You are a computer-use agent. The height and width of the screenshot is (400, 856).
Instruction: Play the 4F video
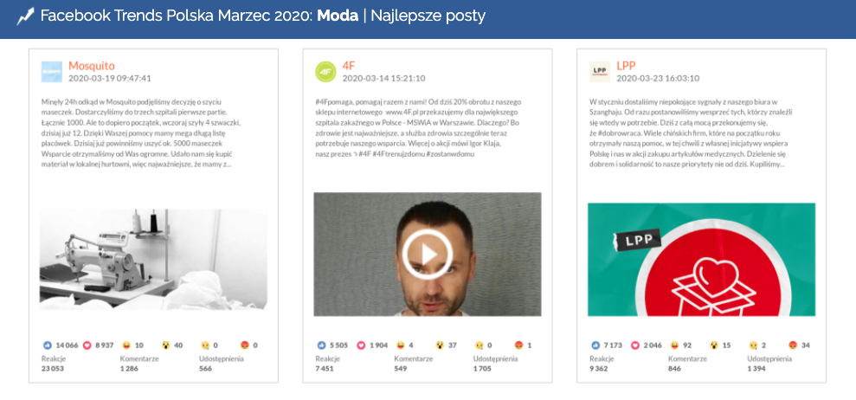tap(427, 254)
